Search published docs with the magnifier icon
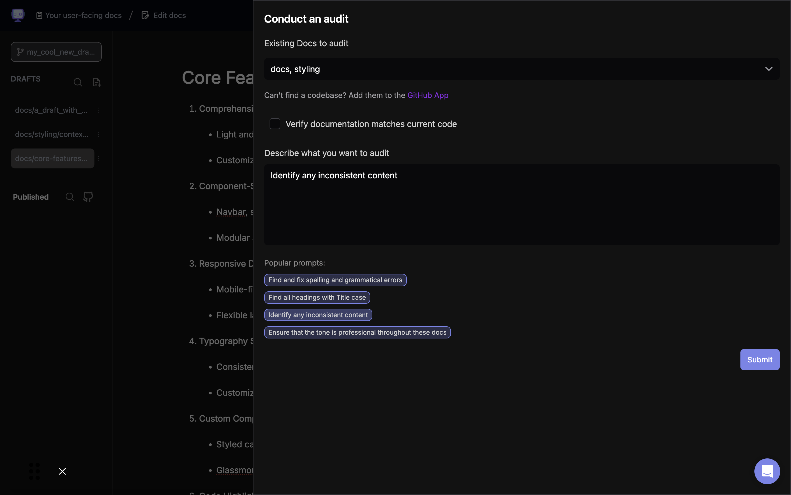Screen dimensions: 791x495 pyautogui.click(x=70, y=197)
